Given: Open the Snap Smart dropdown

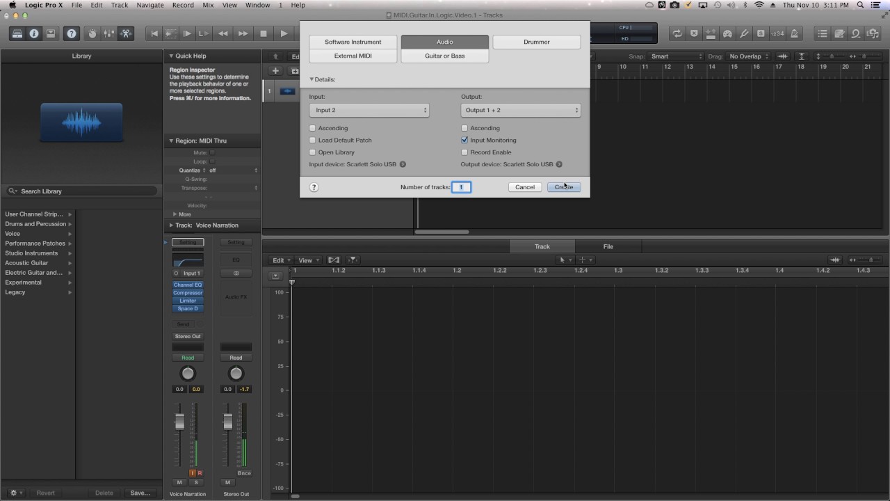Looking at the screenshot, I should coord(677,56).
